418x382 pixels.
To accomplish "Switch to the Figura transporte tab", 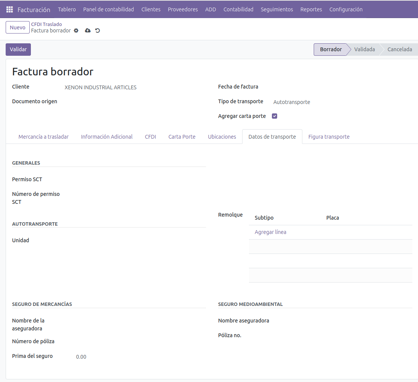I will coord(329,137).
